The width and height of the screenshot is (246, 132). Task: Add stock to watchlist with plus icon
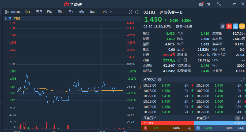242,26
